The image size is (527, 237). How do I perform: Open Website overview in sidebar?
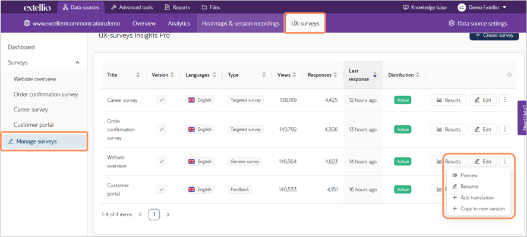pos(35,79)
